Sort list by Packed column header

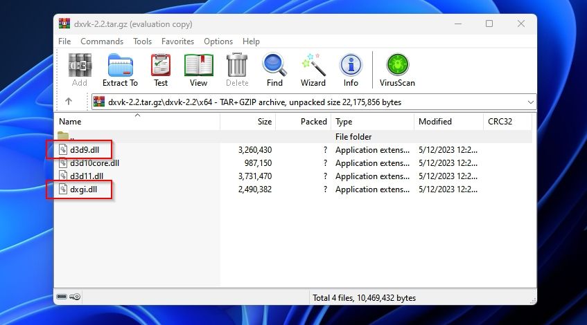coord(303,122)
